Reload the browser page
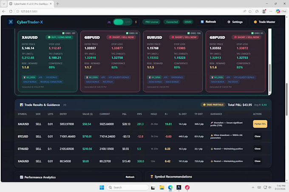Viewport: 289px width, 192px height. click(11, 11)
